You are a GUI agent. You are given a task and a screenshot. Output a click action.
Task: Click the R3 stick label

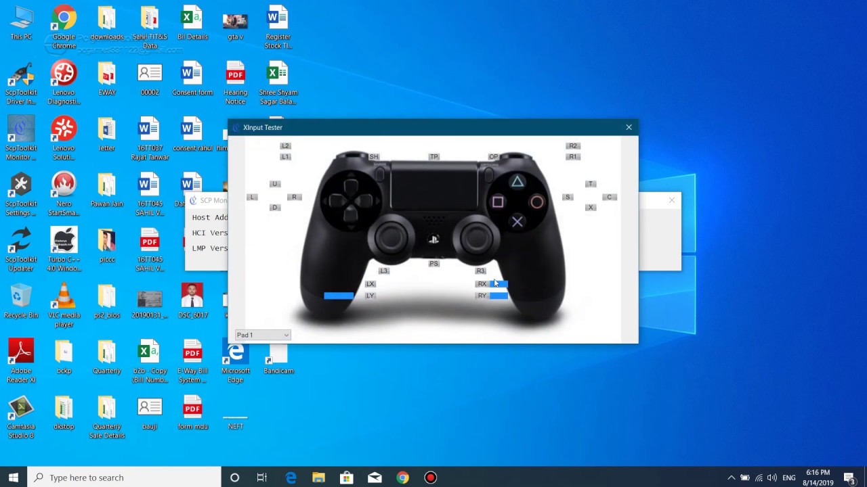(x=481, y=271)
